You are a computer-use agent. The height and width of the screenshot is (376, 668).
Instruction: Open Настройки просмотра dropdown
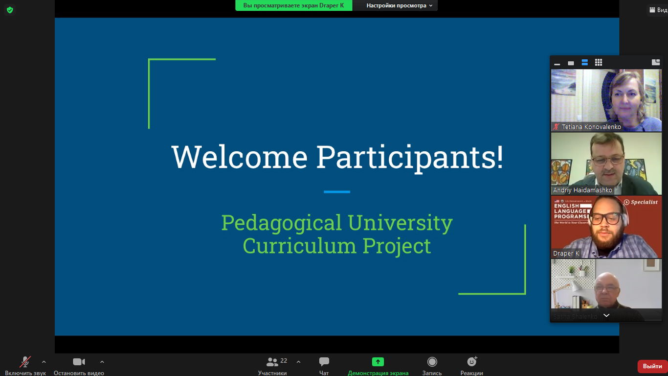pyautogui.click(x=399, y=5)
